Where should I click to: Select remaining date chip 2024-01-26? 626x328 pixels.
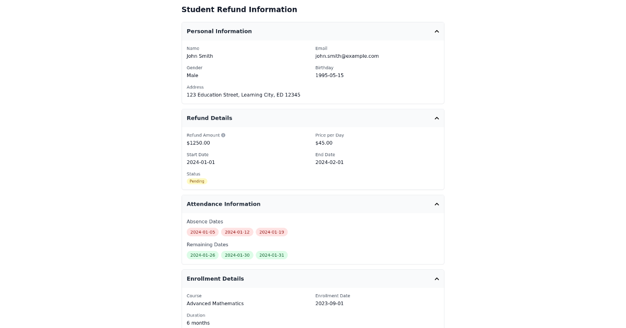pyautogui.click(x=202, y=255)
